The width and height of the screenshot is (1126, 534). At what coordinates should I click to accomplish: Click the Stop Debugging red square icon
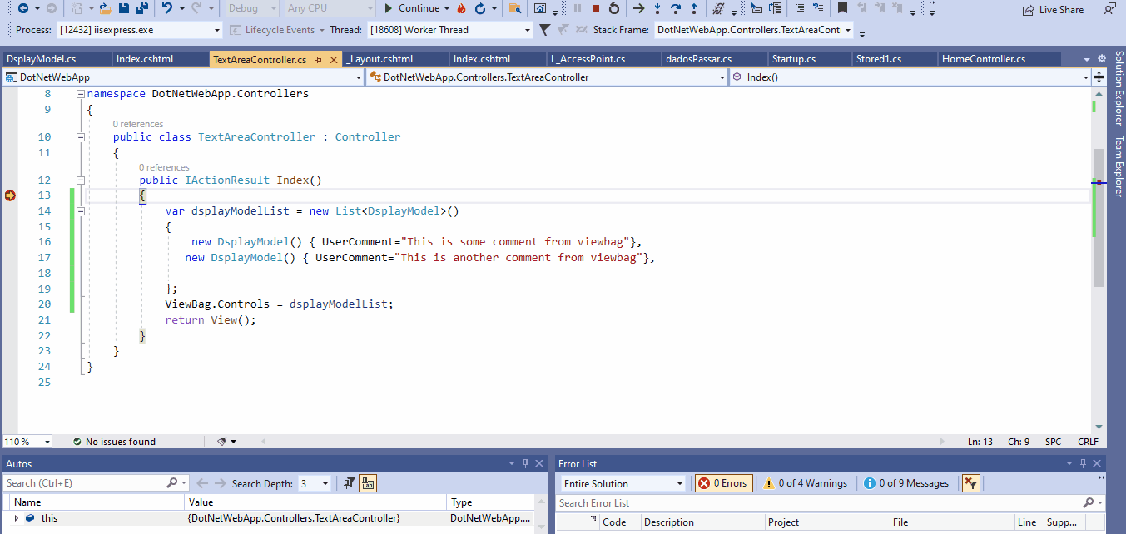595,8
